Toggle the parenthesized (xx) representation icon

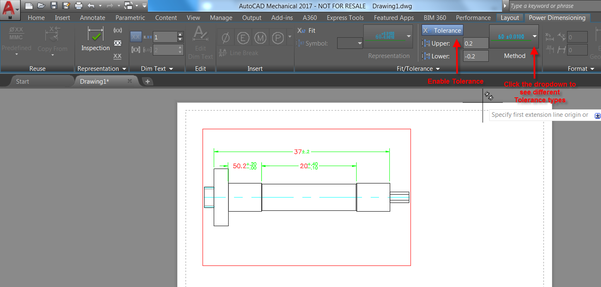118,31
